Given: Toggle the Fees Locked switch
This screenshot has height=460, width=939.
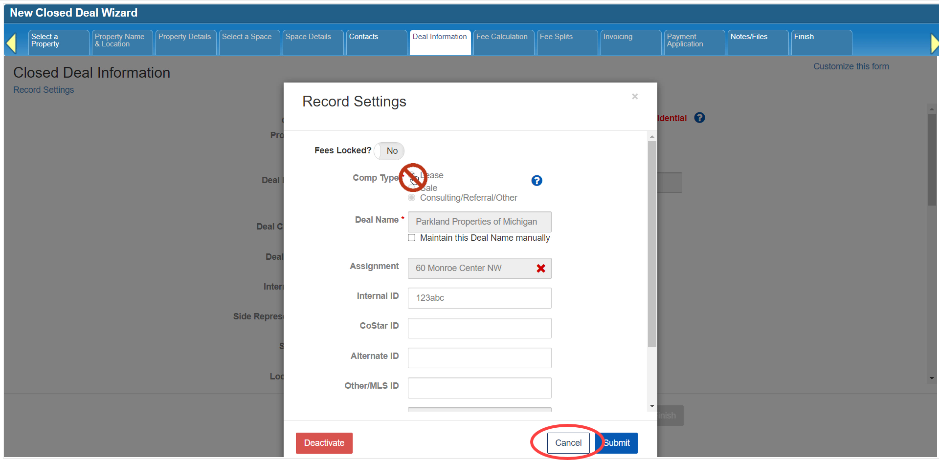Looking at the screenshot, I should [389, 151].
